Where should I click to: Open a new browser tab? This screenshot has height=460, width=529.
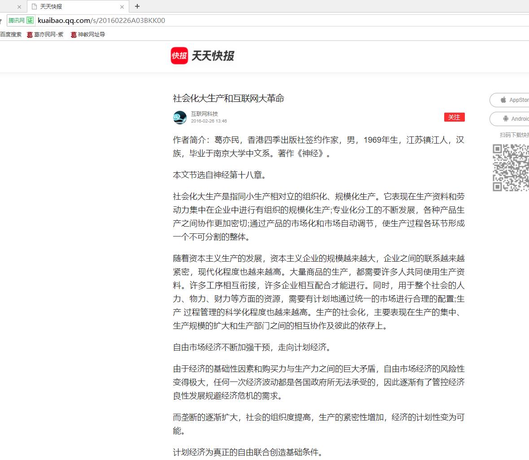click(137, 6)
